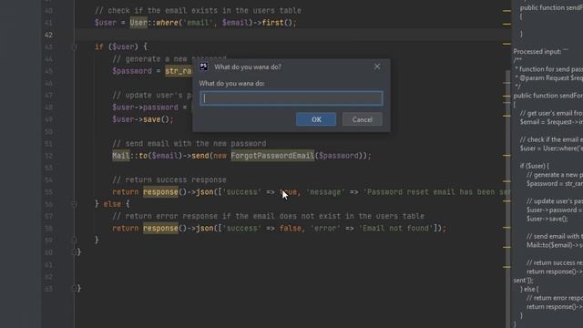The image size is (583, 328).
Task: Click 'response' in the error return line
Action: point(160,228)
